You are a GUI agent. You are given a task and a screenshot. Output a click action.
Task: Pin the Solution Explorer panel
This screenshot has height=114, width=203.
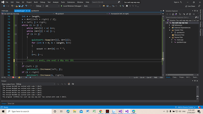pyautogui.click(x=195, y=11)
